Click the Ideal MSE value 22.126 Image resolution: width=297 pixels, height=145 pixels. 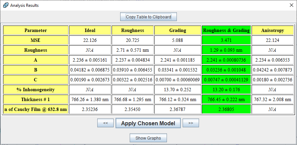[90, 40]
